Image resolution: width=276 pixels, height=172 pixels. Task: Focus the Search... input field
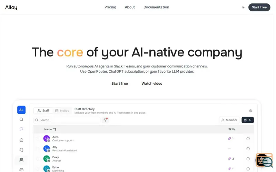pos(67,120)
